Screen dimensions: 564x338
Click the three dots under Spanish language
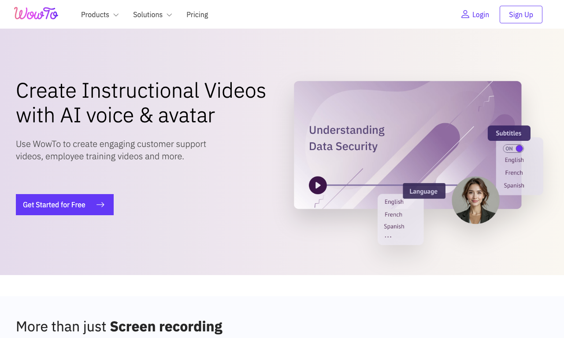388,237
